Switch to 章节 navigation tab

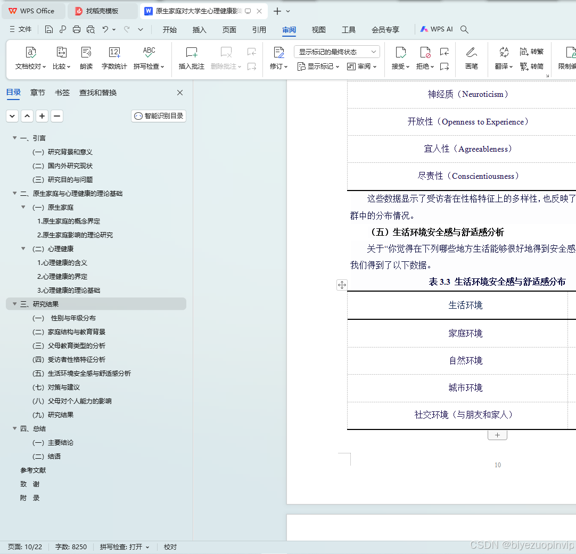click(37, 93)
